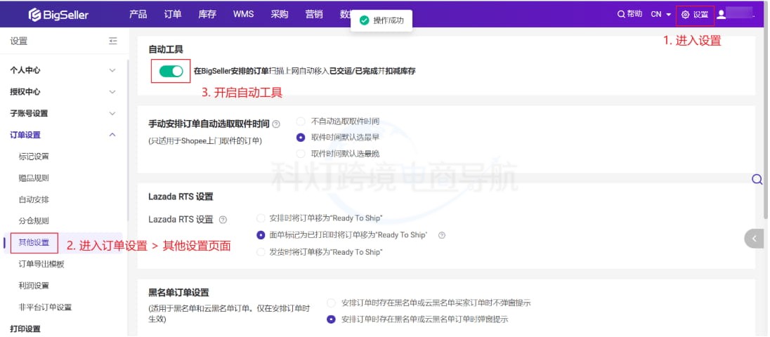
Task: Expand 个人中心 sidebar section
Action: tap(63, 70)
